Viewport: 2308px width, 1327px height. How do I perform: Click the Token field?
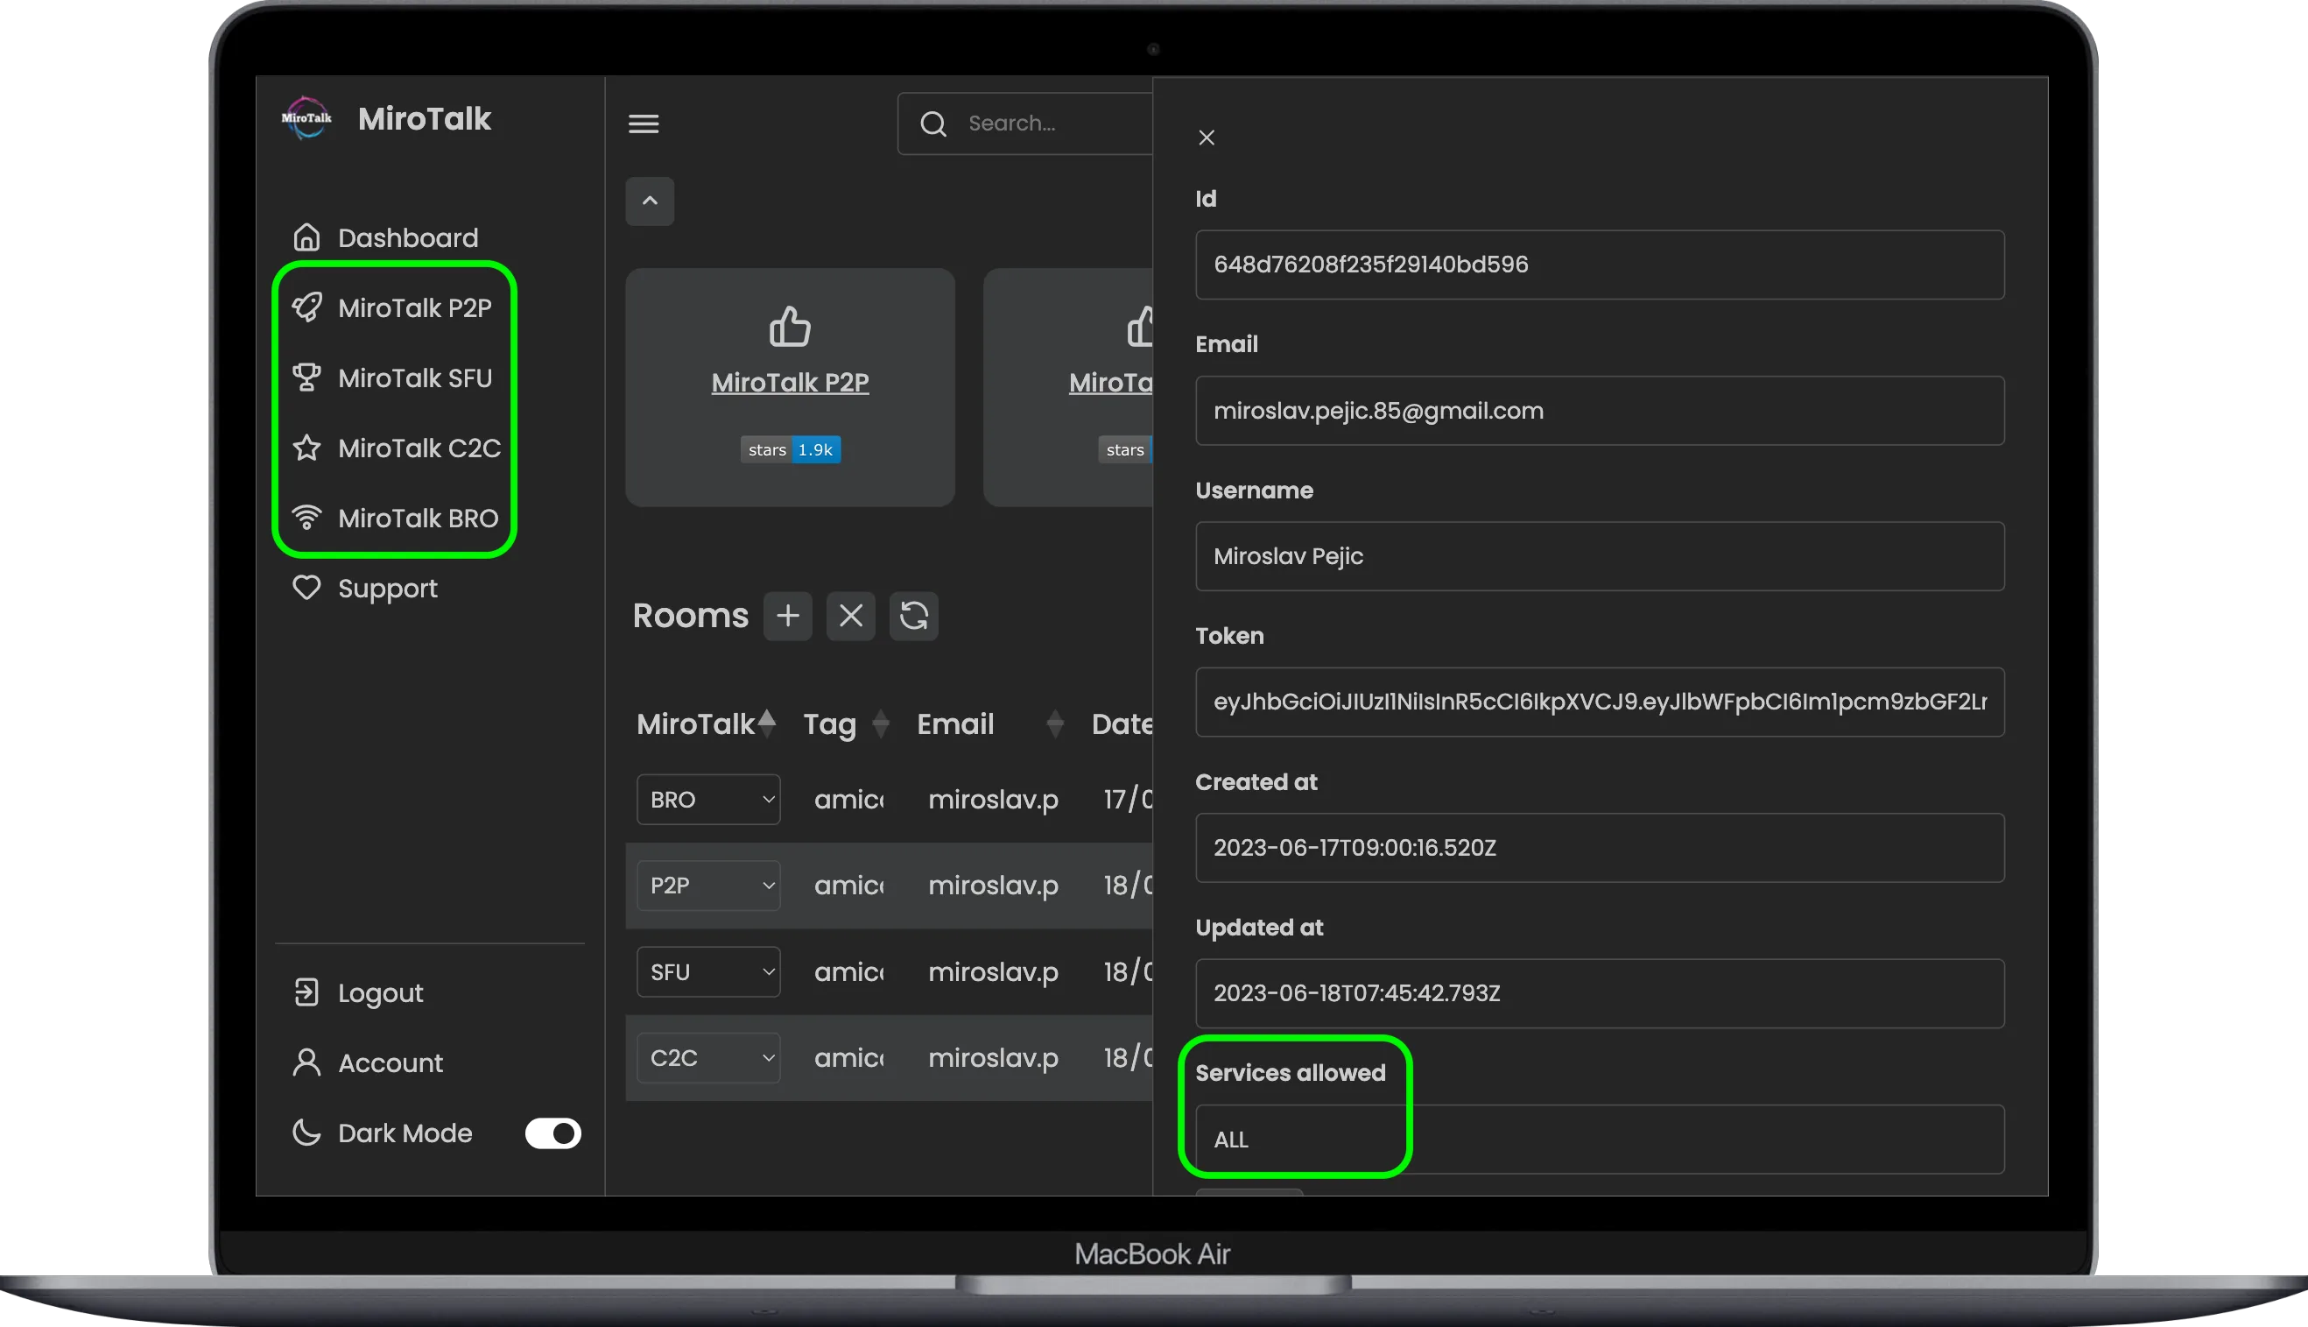click(1600, 702)
